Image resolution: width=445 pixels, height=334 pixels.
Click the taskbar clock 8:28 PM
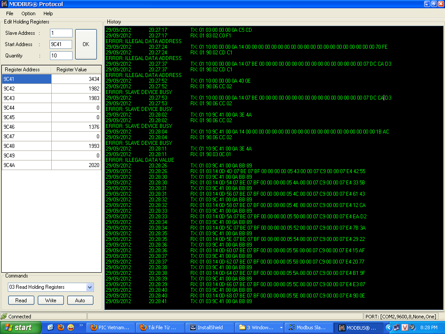[429, 327]
